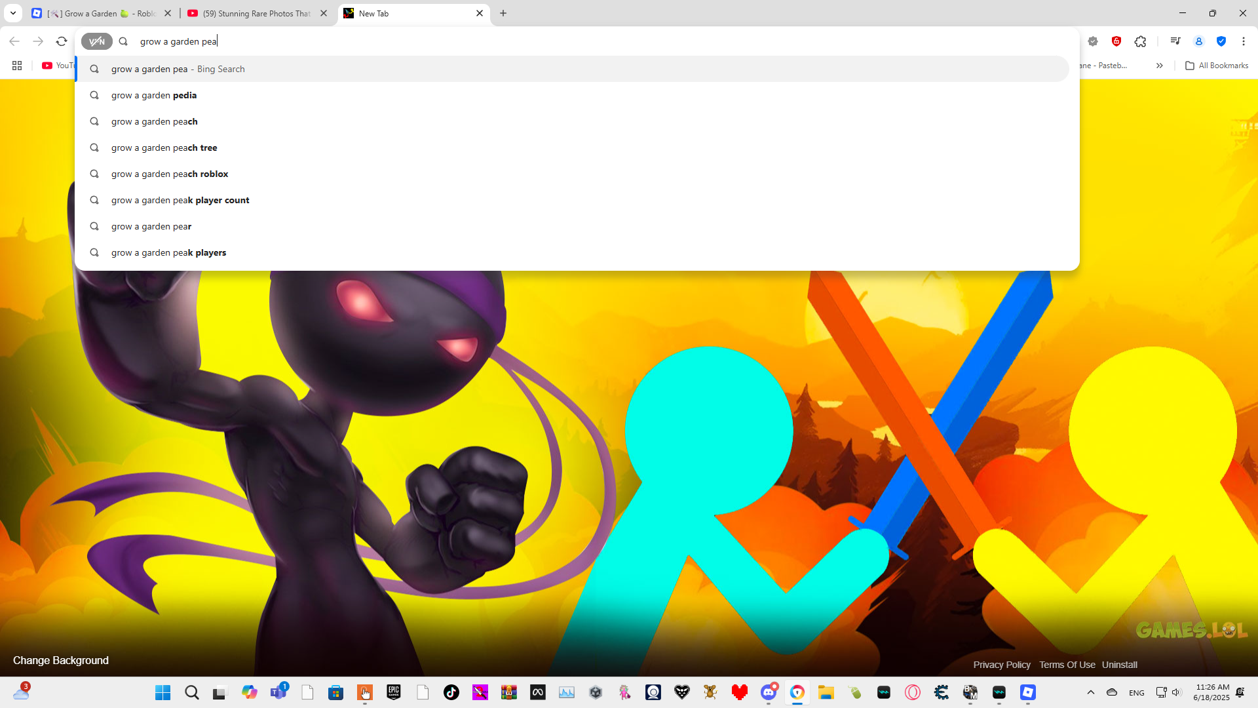Open Roblox from the taskbar

1028,692
